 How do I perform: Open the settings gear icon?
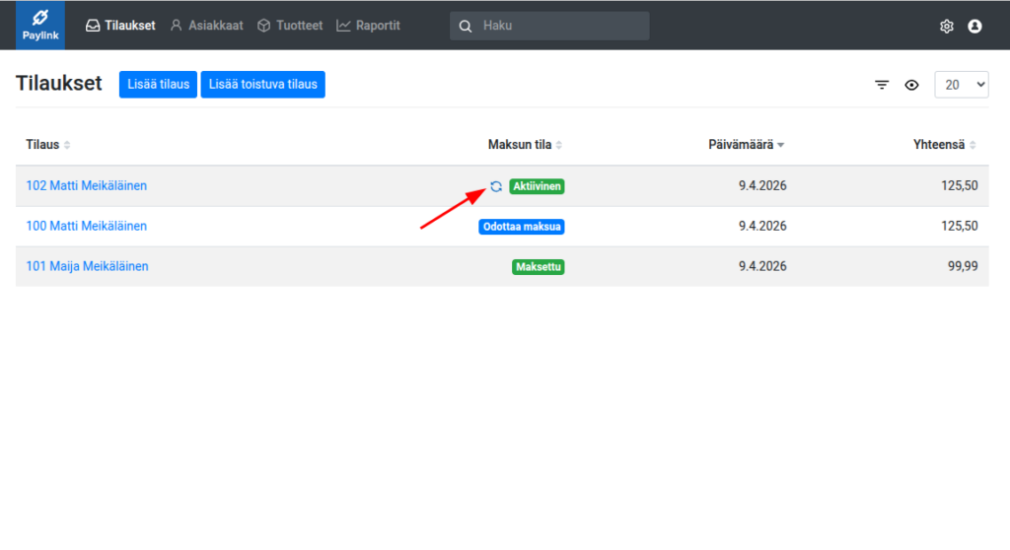pos(947,27)
